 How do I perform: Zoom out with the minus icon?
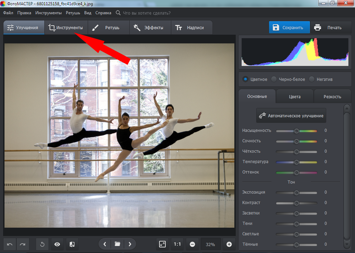coord(192,244)
